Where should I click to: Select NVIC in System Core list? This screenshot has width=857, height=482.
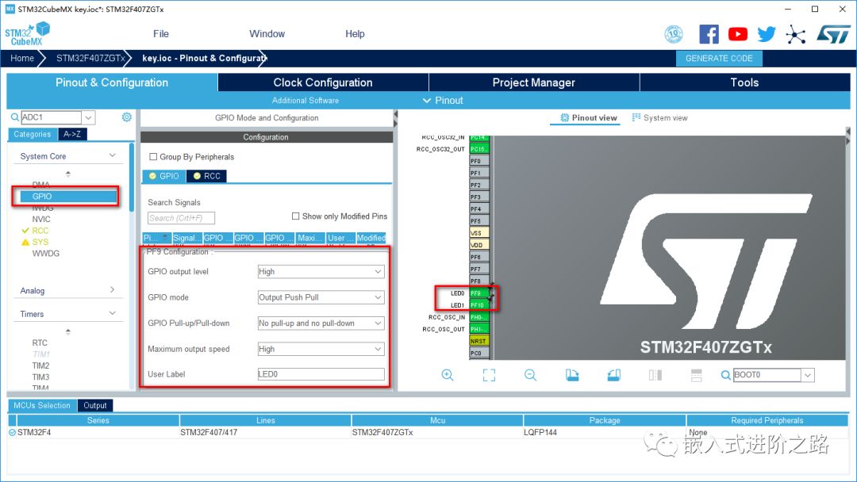tap(41, 220)
